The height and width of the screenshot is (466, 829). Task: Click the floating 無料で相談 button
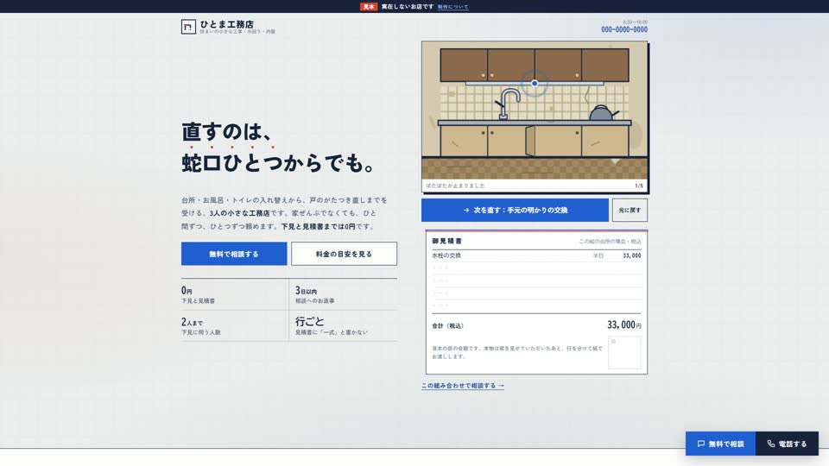click(720, 444)
